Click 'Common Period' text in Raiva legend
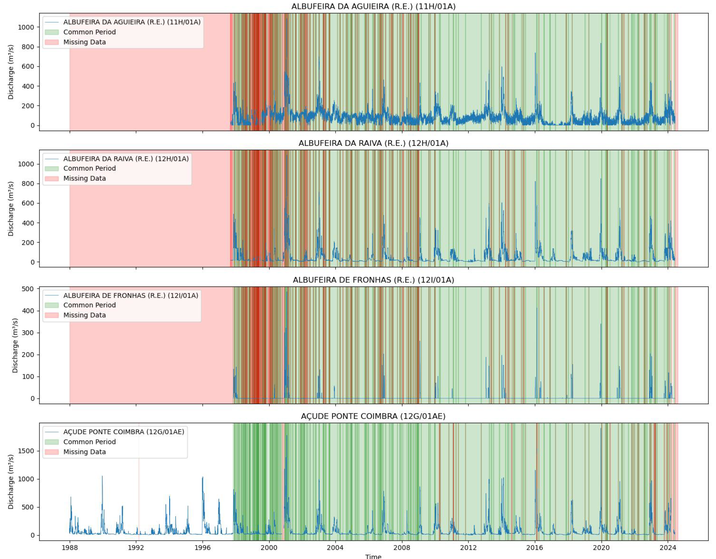The image size is (716, 559). 89,169
